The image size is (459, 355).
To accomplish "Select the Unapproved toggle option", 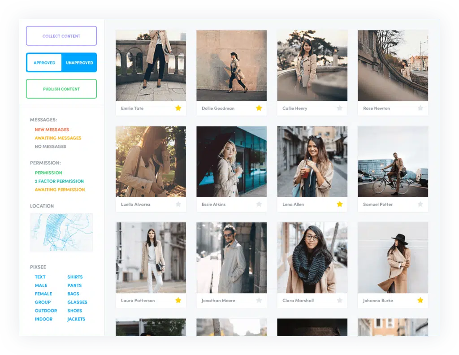I will [79, 63].
